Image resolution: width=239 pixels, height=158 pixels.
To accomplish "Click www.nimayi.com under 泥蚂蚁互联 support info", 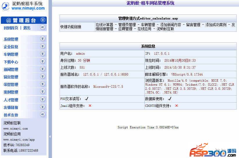I will (x=16, y=129).
